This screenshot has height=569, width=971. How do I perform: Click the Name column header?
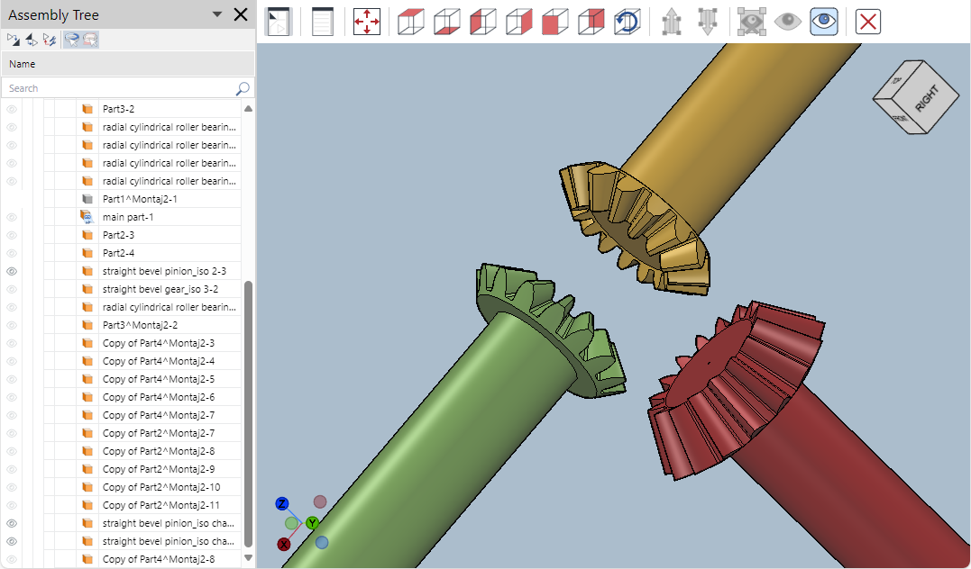[x=127, y=64]
